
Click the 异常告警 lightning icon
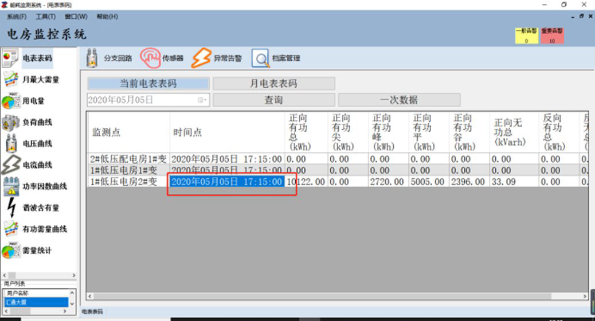click(x=201, y=58)
